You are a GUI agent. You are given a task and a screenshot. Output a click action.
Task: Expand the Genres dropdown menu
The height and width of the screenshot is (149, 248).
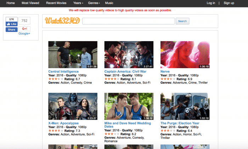tap(94, 3)
